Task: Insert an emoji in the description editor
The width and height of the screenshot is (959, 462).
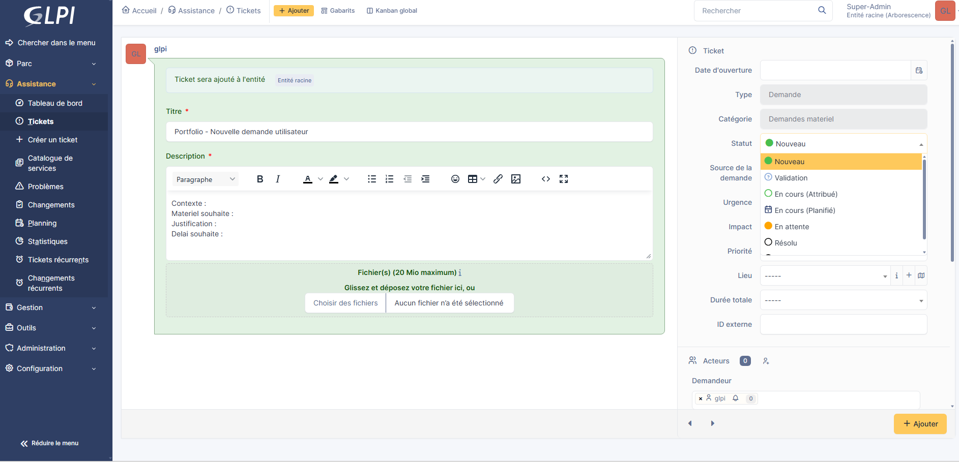Action: (455, 178)
